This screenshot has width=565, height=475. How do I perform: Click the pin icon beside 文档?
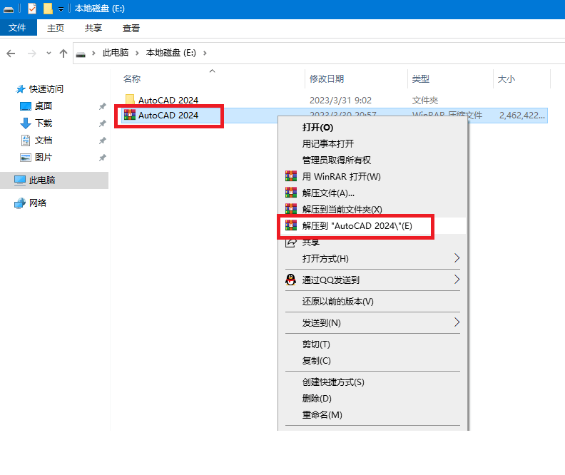102,141
